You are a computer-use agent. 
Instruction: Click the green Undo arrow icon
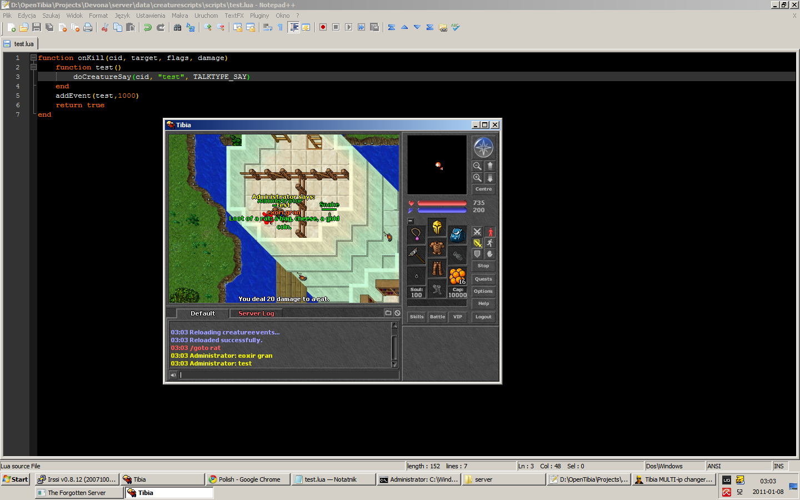[148, 27]
